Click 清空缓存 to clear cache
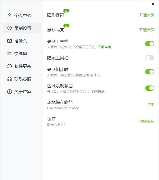This screenshot has width=159, height=180. (147, 121)
